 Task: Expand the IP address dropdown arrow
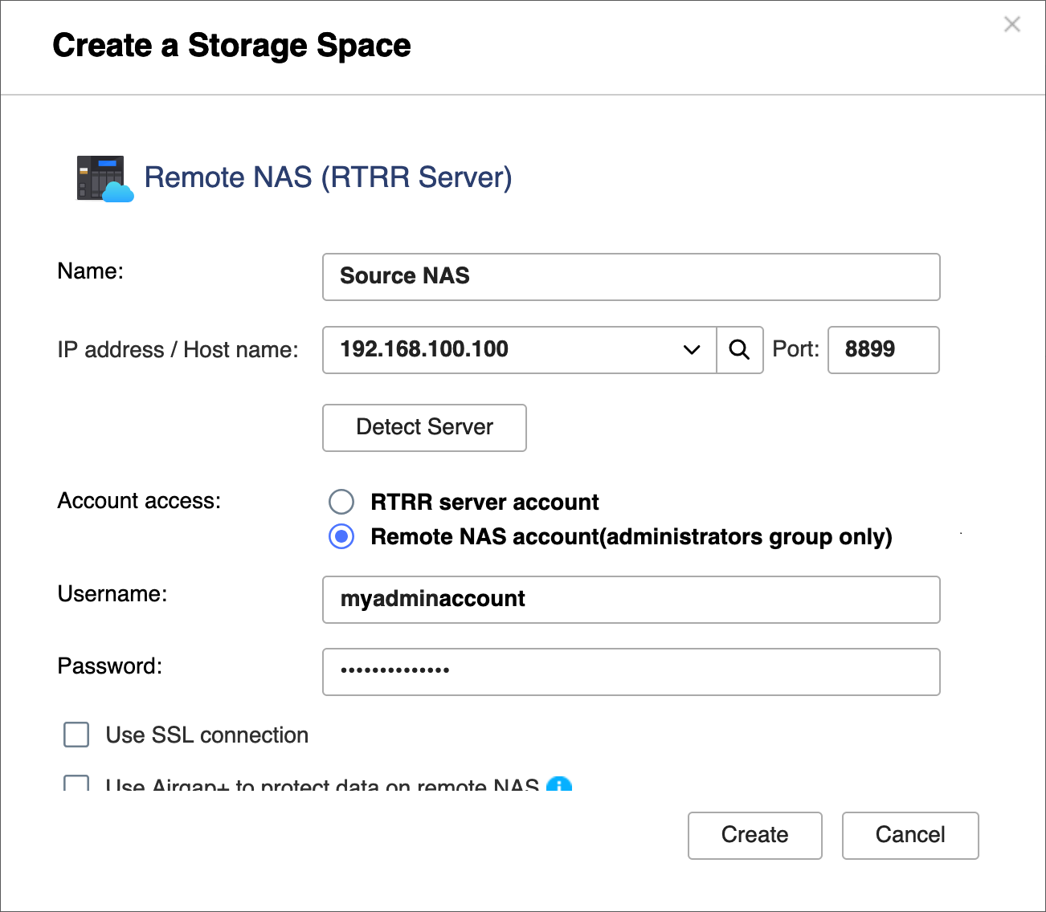click(691, 350)
